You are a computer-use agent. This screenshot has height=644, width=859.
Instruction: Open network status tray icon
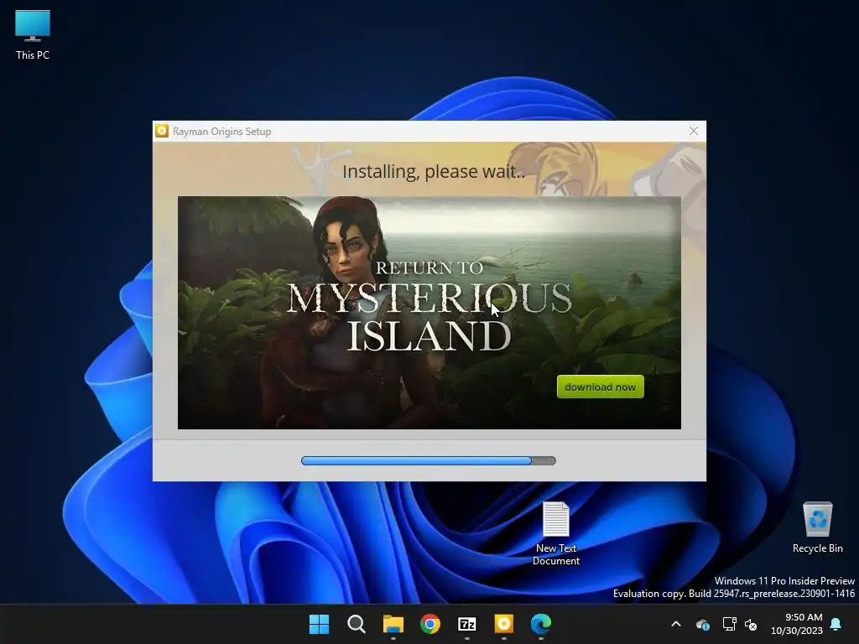pyautogui.click(x=729, y=624)
